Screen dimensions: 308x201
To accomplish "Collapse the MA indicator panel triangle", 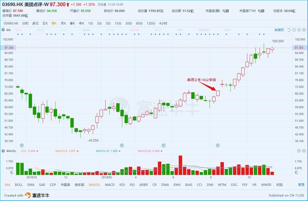I will coord(3,30).
